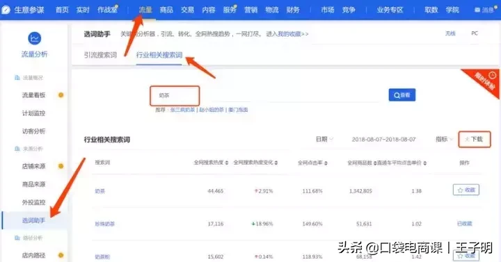The image size is (501, 262).
Task: Open the 业务专区 menu
Action: point(390,10)
